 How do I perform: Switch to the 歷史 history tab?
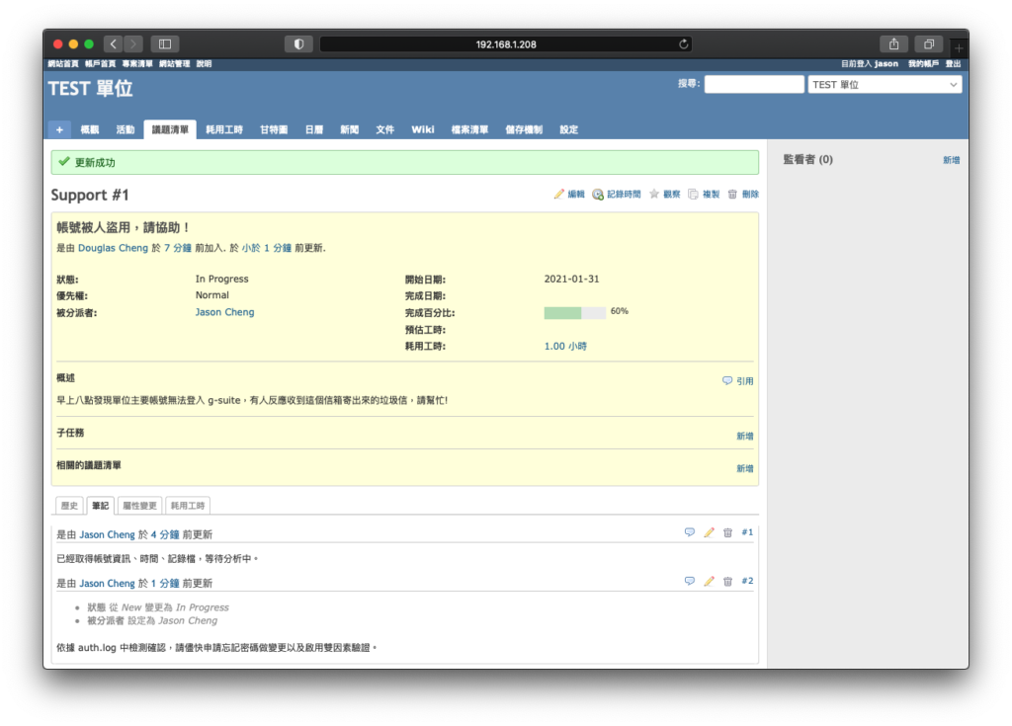[x=70, y=506]
